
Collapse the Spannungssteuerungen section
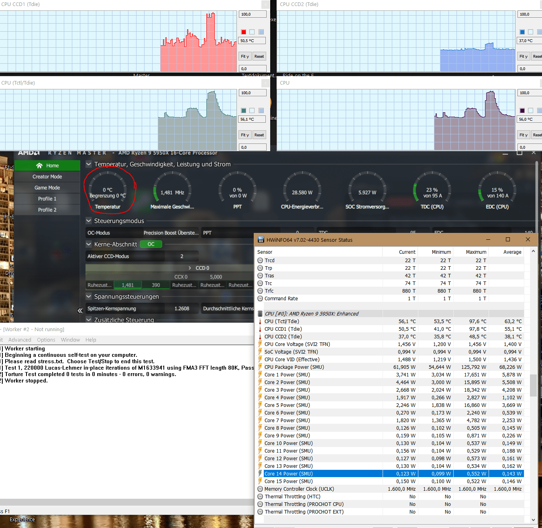[x=89, y=296]
